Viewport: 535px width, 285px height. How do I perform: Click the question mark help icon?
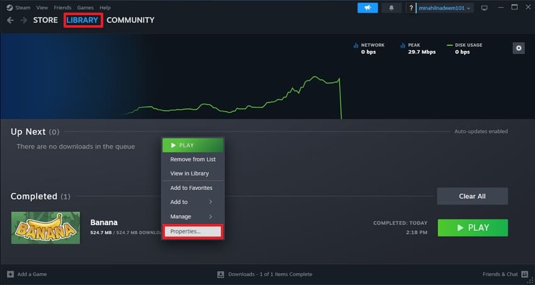tap(411, 8)
